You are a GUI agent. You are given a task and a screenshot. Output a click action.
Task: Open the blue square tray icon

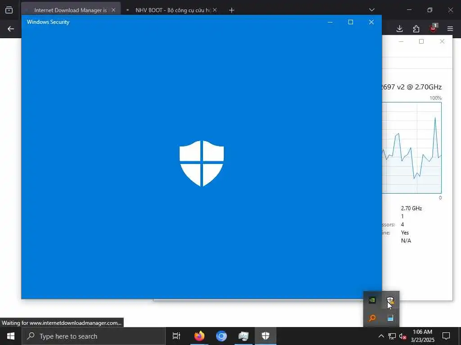tap(390, 318)
